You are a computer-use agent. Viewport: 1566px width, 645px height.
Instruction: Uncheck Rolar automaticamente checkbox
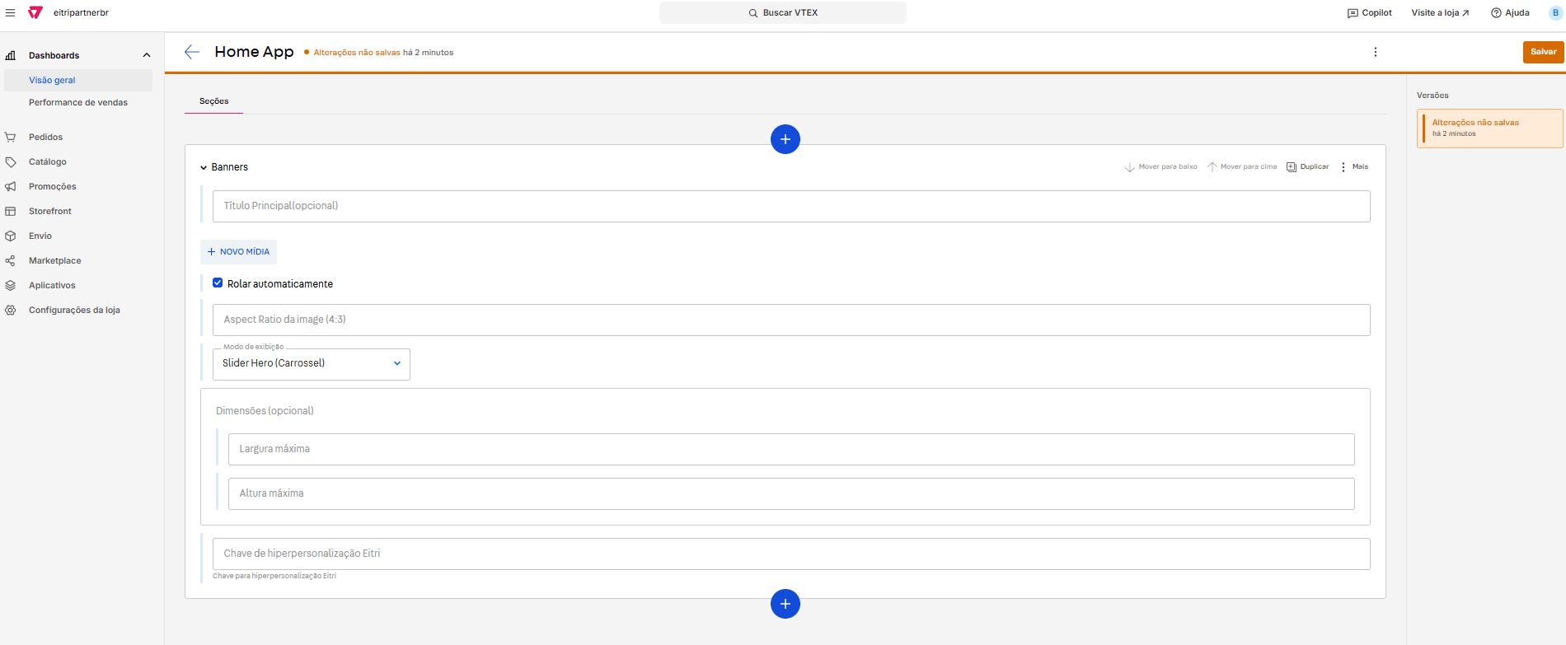tap(218, 283)
